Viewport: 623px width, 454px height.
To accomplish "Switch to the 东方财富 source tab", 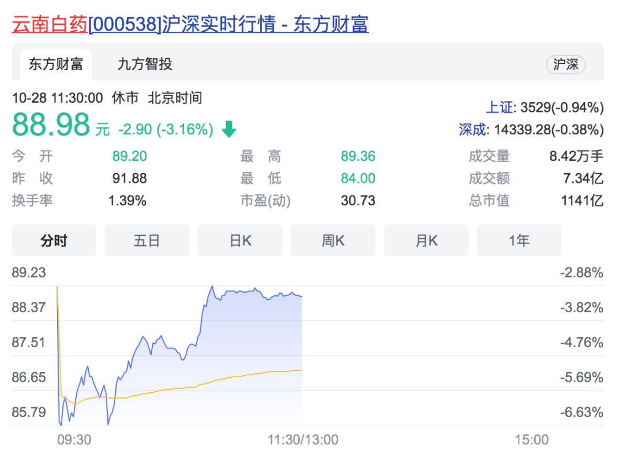I will coord(56,65).
